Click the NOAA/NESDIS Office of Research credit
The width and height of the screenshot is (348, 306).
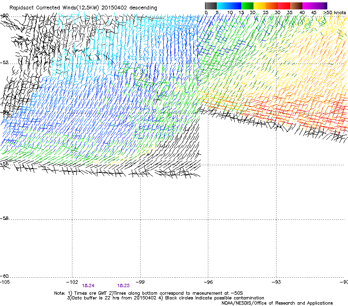(x=277, y=303)
